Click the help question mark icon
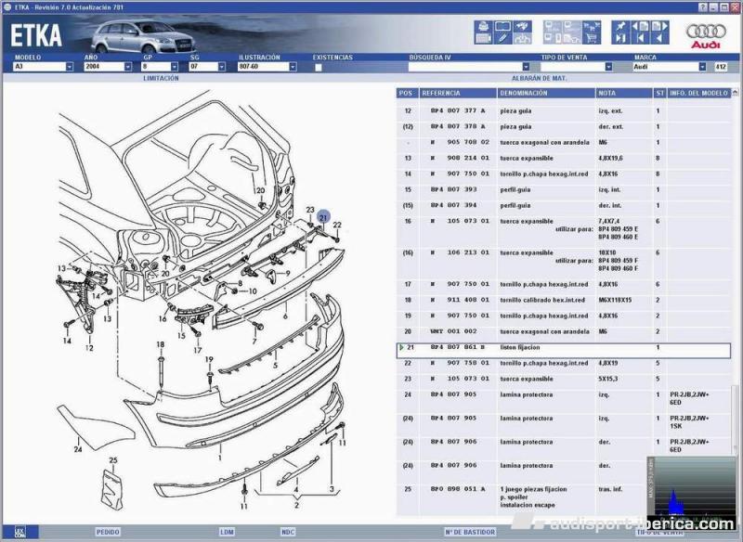 tap(703, 7)
